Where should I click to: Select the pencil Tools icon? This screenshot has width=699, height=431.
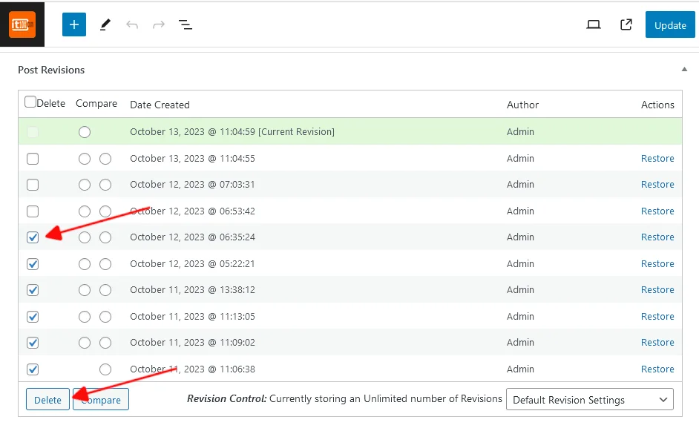105,24
